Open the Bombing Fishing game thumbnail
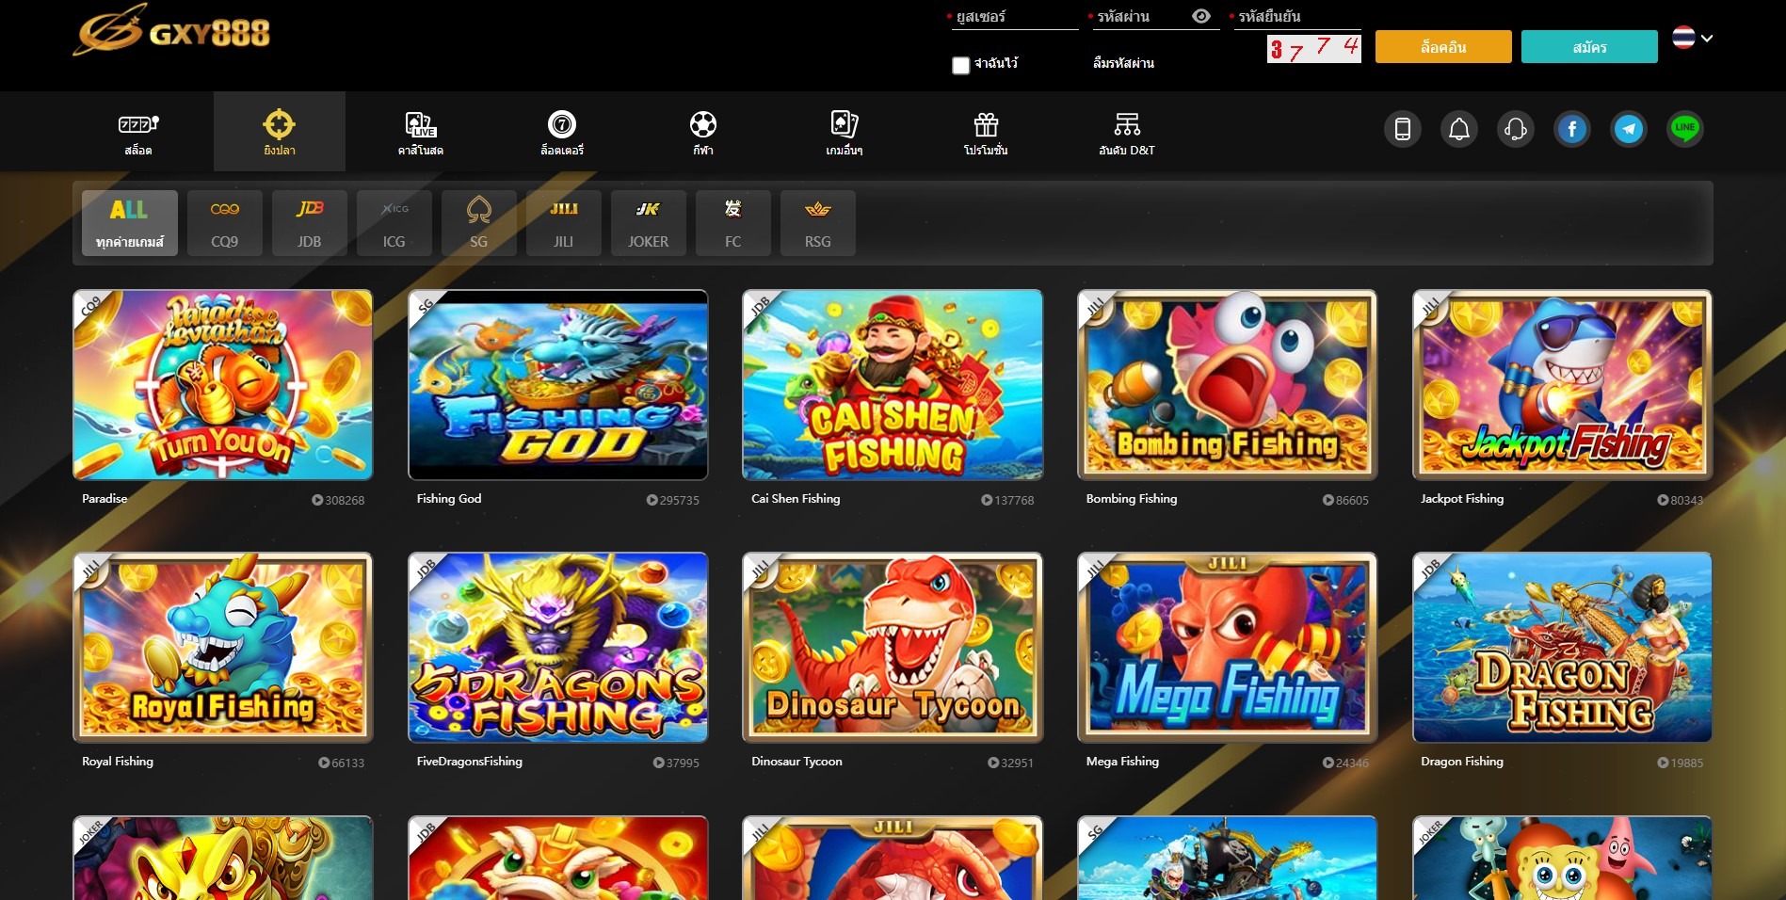Image resolution: width=1786 pixels, height=900 pixels. click(1228, 385)
